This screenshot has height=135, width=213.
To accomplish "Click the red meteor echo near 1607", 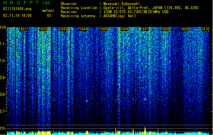I will pyautogui.click(x=145, y=99).
